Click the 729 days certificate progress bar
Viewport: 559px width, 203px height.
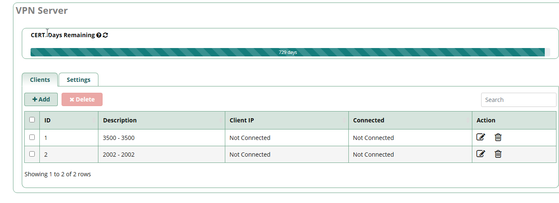point(288,52)
